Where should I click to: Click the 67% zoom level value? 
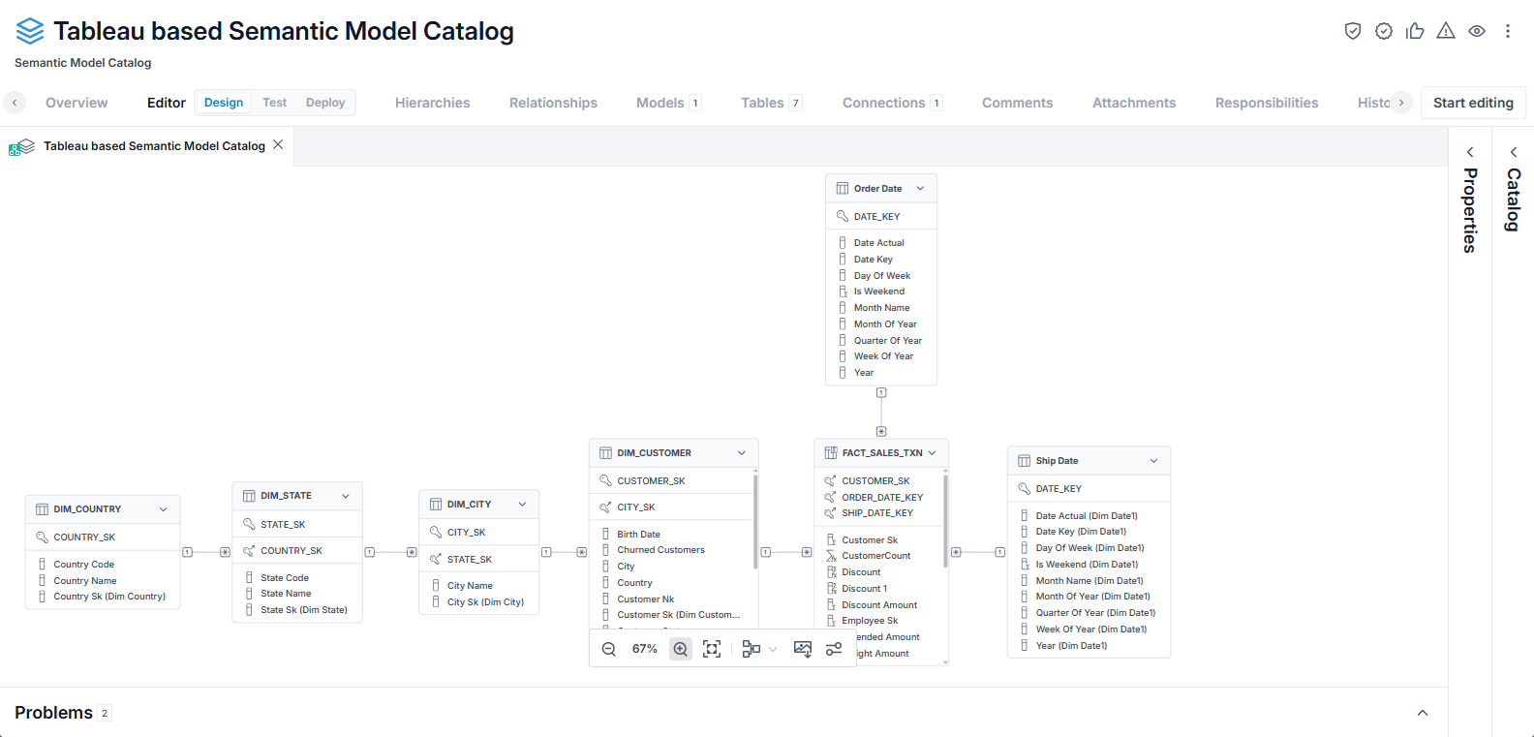(x=645, y=649)
